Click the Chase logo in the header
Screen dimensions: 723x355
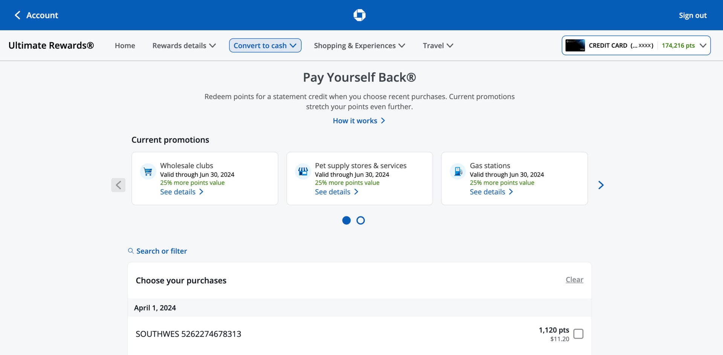(359, 15)
